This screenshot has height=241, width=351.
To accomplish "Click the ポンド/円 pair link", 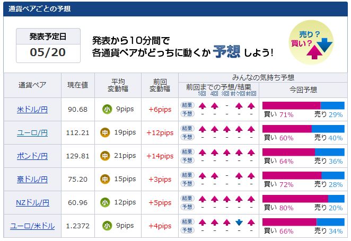I will click(x=32, y=156).
